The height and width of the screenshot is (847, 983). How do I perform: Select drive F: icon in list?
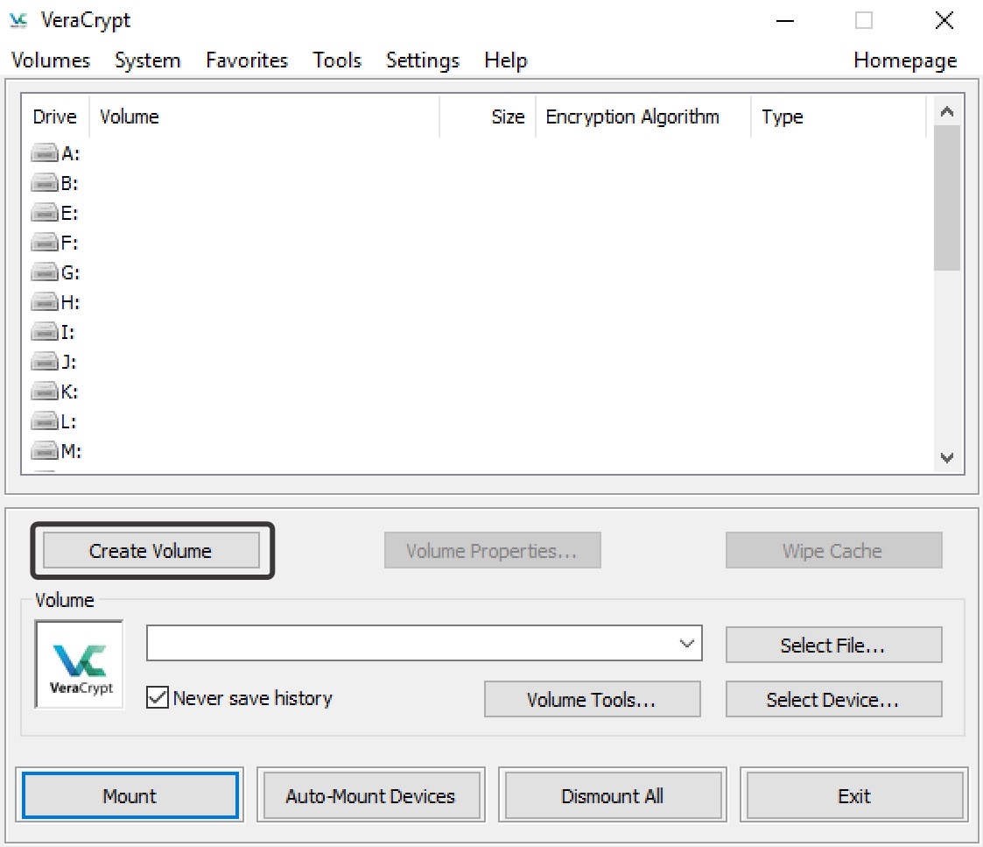pyautogui.click(x=45, y=242)
